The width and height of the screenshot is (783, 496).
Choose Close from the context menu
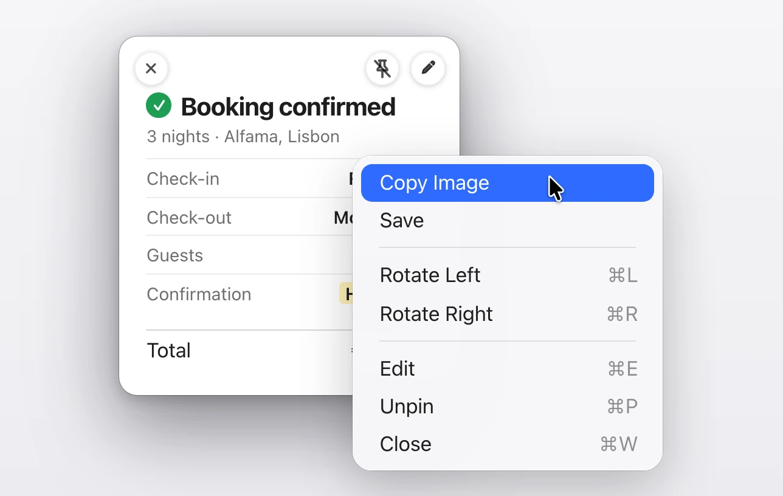(508, 444)
